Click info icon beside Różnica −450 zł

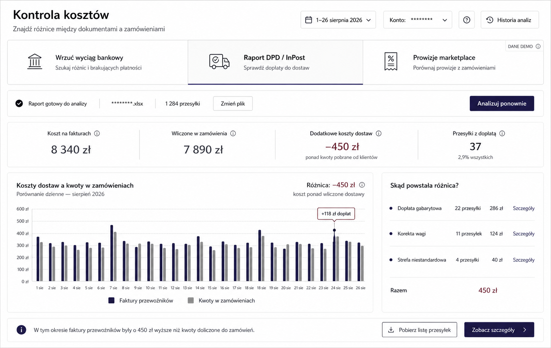(362, 185)
